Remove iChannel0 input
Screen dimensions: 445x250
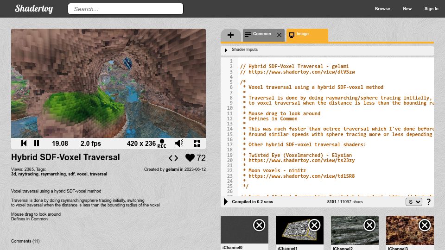click(x=259, y=225)
